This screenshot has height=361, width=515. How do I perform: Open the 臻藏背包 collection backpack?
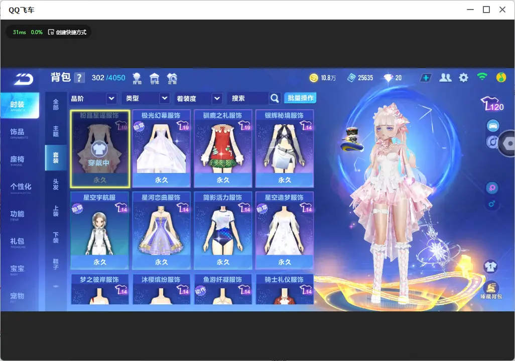[491, 290]
